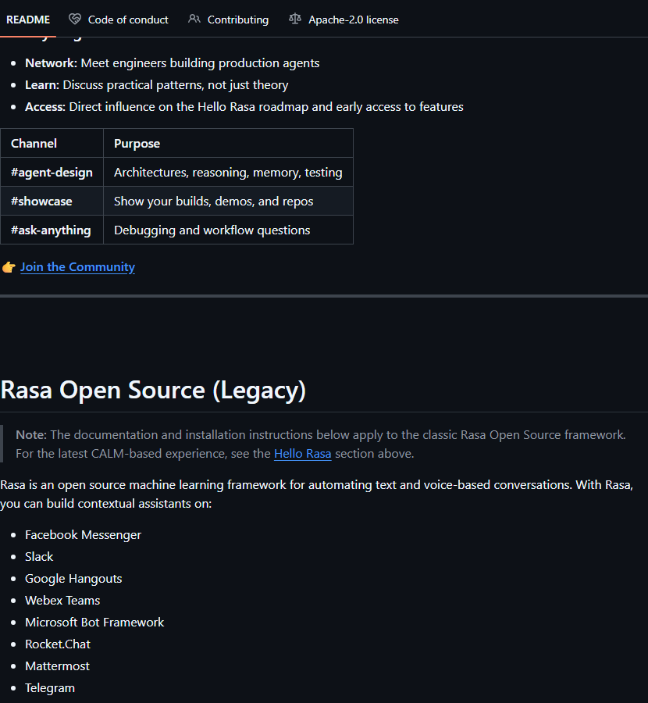Click the Webex Teams list item
This screenshot has width=648, height=703.
coord(62,601)
